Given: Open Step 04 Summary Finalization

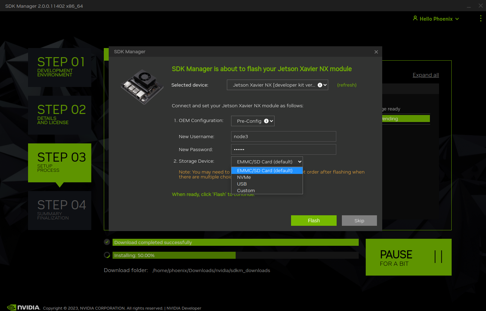Looking at the screenshot, I should [x=60, y=210].
